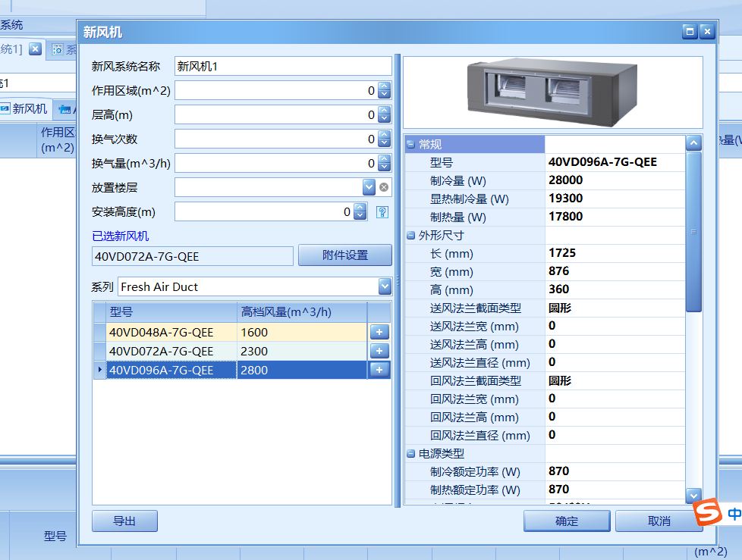Open help icon beside installation height
Image resolution: width=742 pixels, height=560 pixels.
pos(382,212)
